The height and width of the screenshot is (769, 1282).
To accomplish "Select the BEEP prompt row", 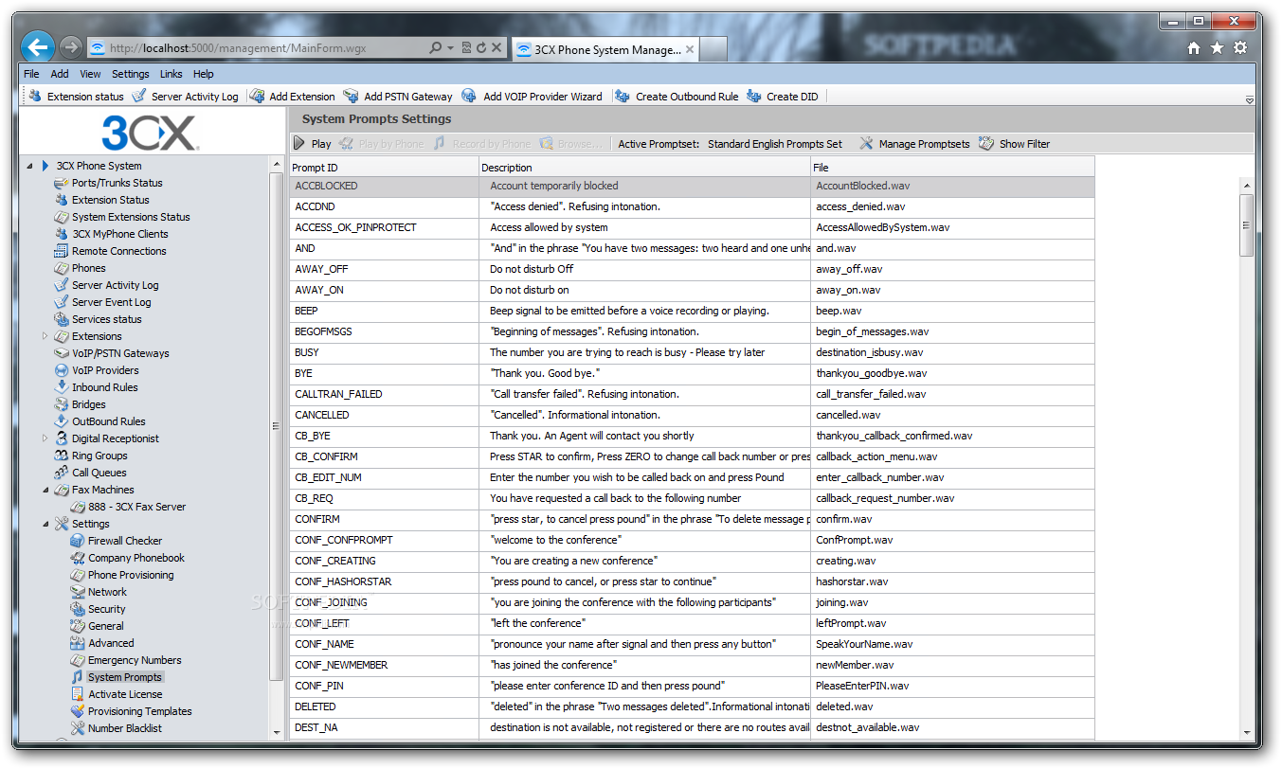I will point(692,311).
